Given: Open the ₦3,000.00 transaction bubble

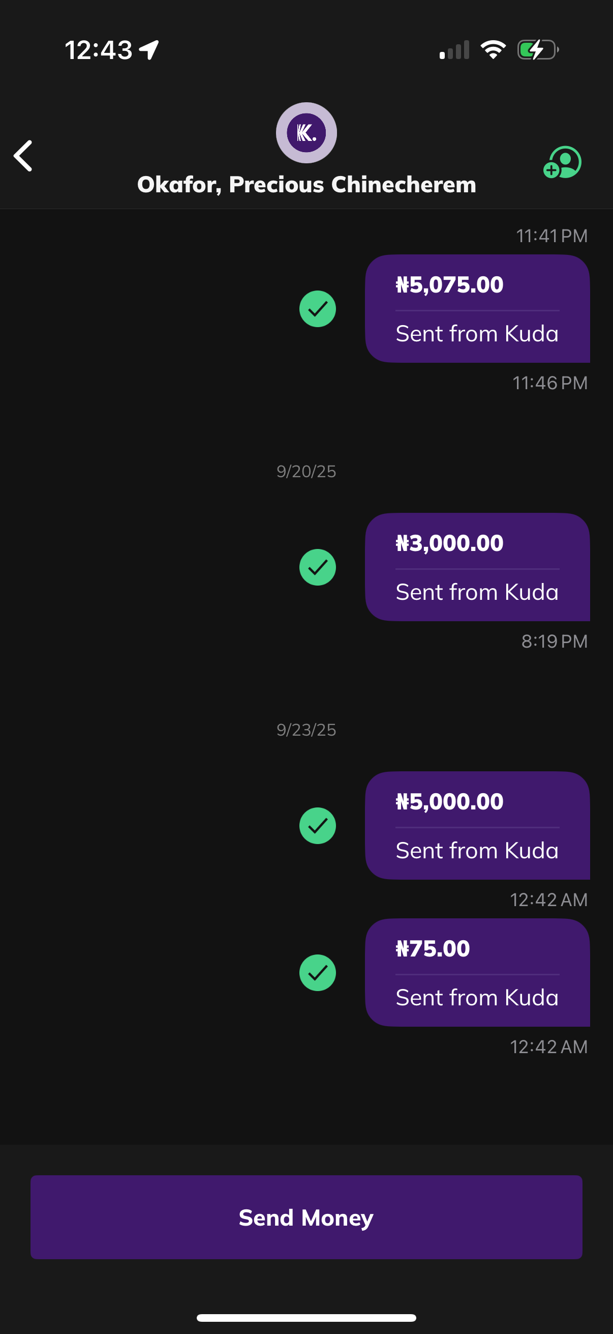Looking at the screenshot, I should pos(477,567).
